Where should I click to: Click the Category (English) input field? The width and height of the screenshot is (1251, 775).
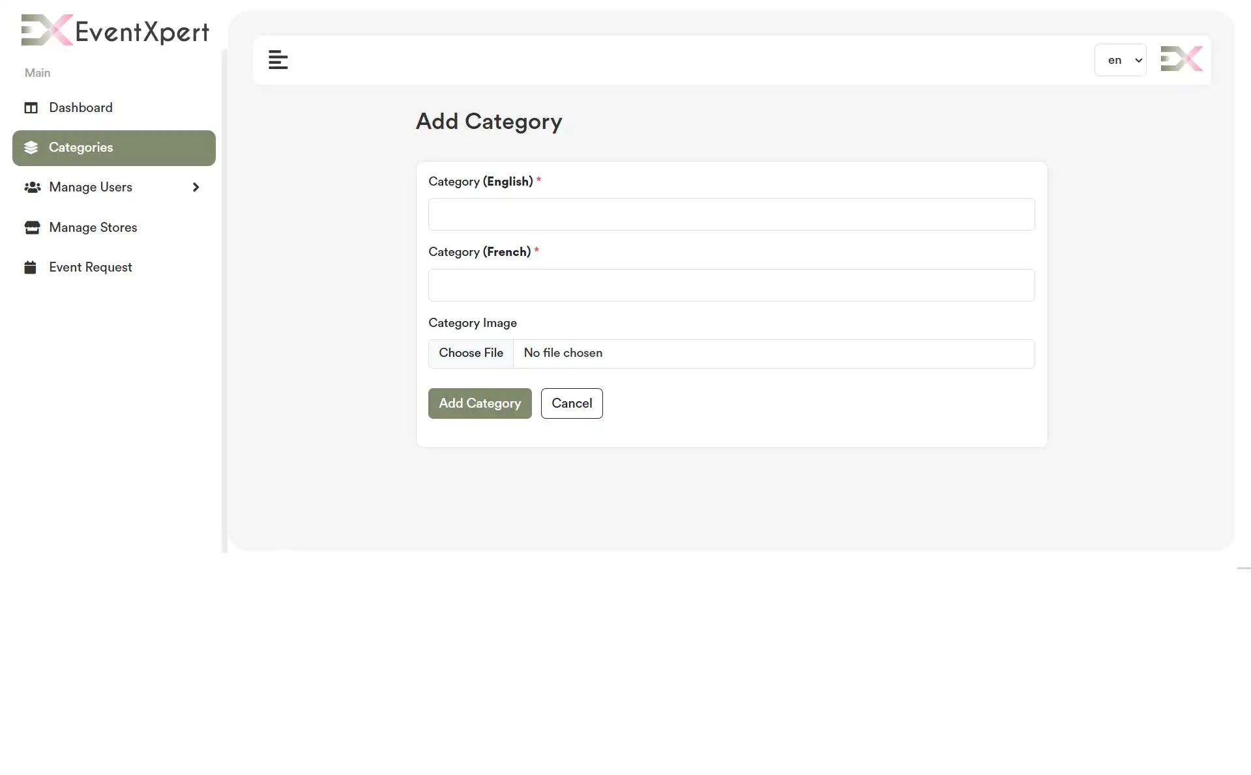[730, 214]
